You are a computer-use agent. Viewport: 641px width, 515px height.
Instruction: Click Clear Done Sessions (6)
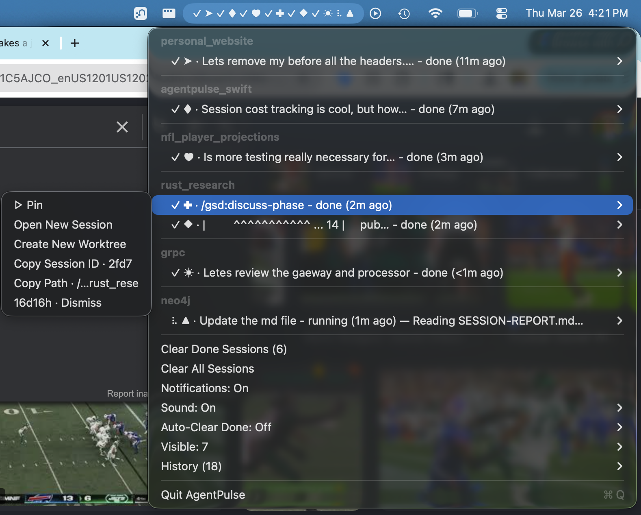pos(224,349)
